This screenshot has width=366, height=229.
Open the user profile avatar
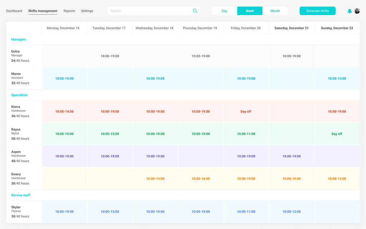coord(357,11)
